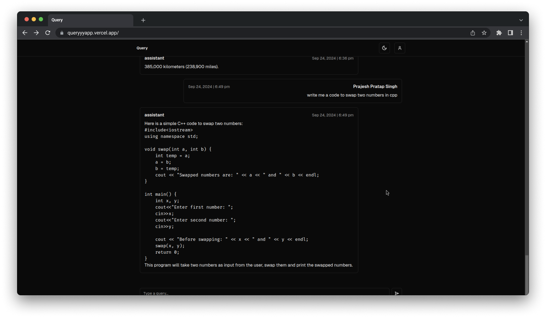This screenshot has width=546, height=318.
Task: Click the 'return 0;' code line
Action: pyautogui.click(x=167, y=252)
